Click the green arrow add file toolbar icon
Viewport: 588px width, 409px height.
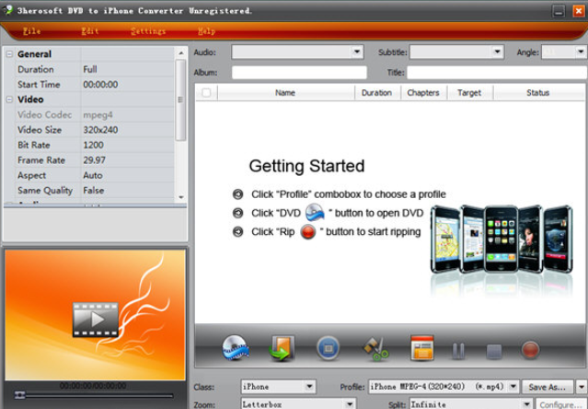click(x=282, y=348)
